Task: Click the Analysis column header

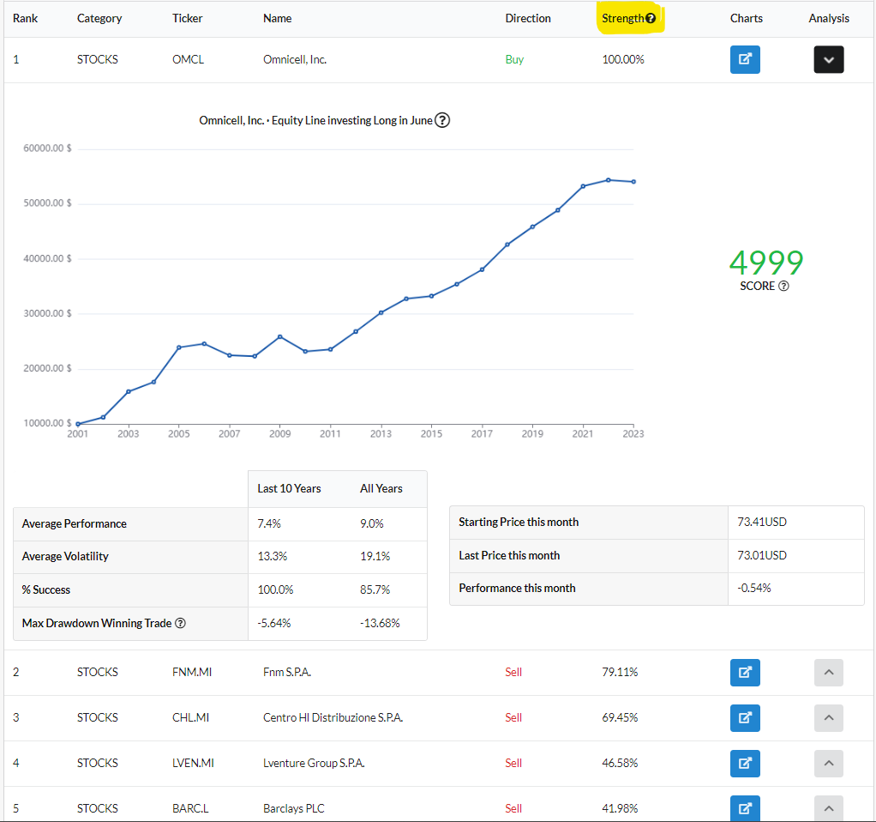Action: pyautogui.click(x=829, y=19)
